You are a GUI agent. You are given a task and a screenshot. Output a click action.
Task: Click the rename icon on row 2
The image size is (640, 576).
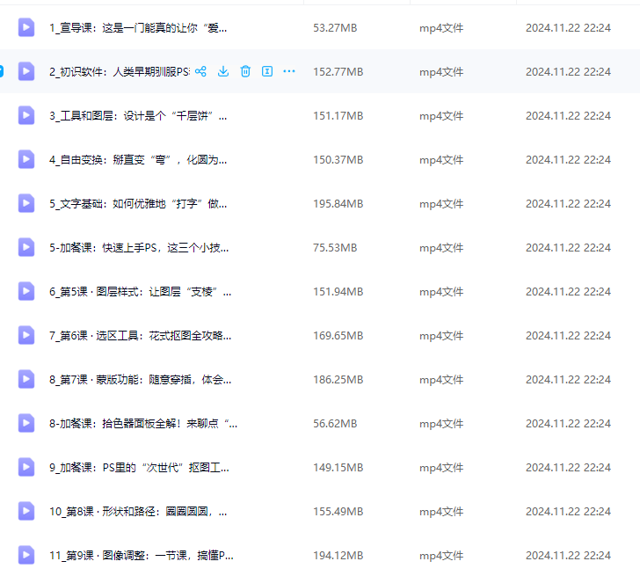[x=267, y=71]
